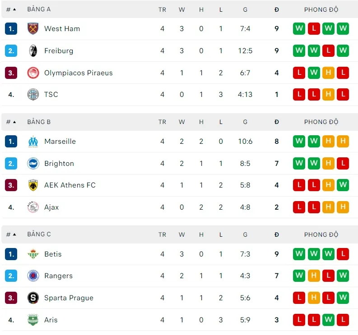Click the Olympiacos Piraeus crest
The height and width of the screenshot is (335, 358).
pos(33,73)
